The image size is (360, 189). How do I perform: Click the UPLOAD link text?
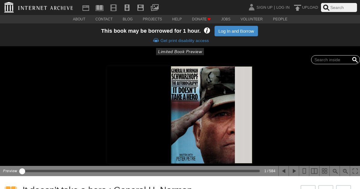[310, 7]
